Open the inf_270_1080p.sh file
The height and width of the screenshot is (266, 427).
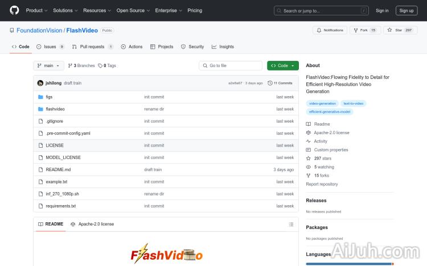pyautogui.click(x=63, y=194)
